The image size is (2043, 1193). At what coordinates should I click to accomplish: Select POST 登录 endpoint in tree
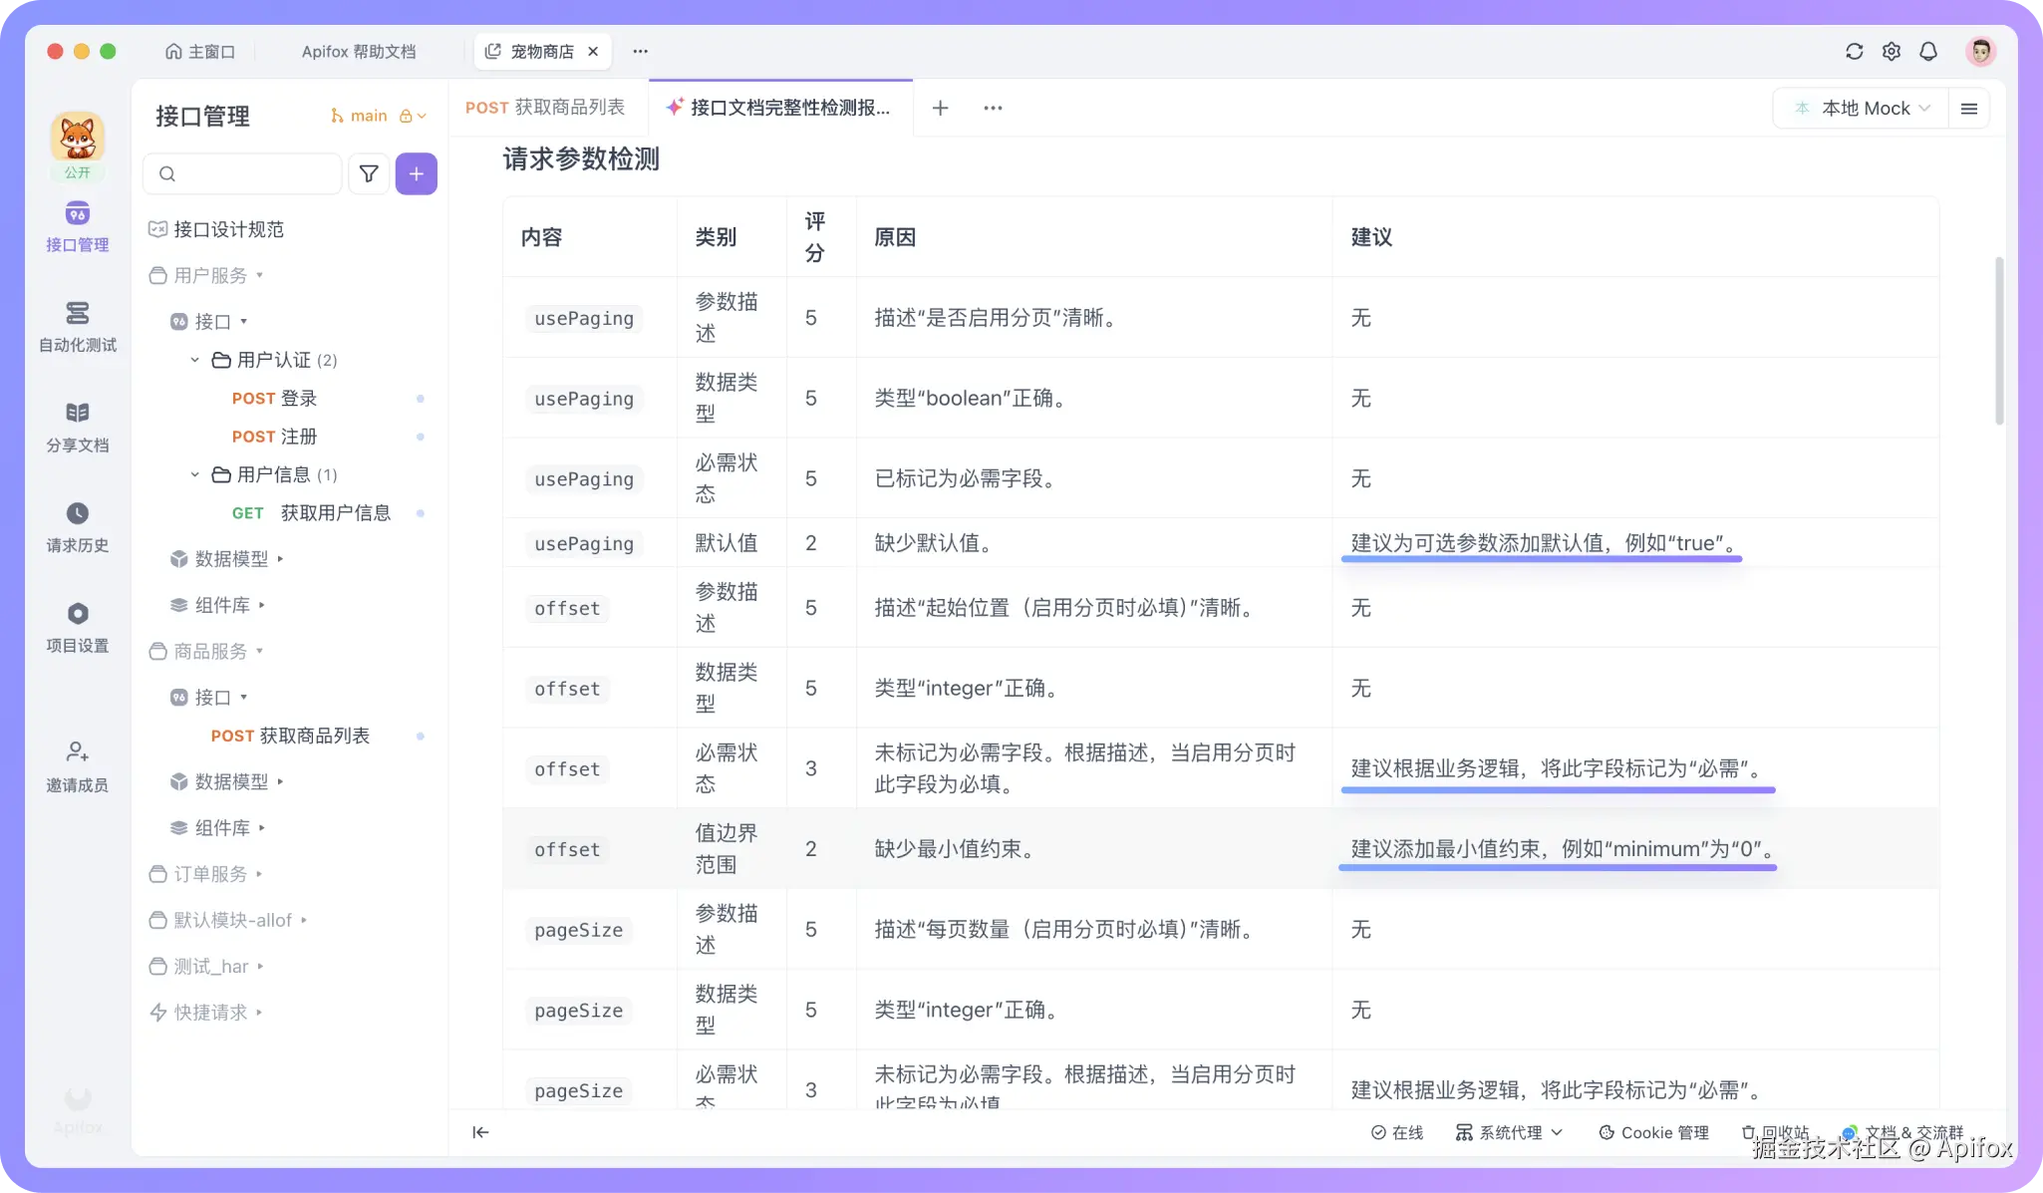click(274, 399)
